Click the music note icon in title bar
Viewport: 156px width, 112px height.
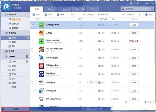(x=131, y=3)
